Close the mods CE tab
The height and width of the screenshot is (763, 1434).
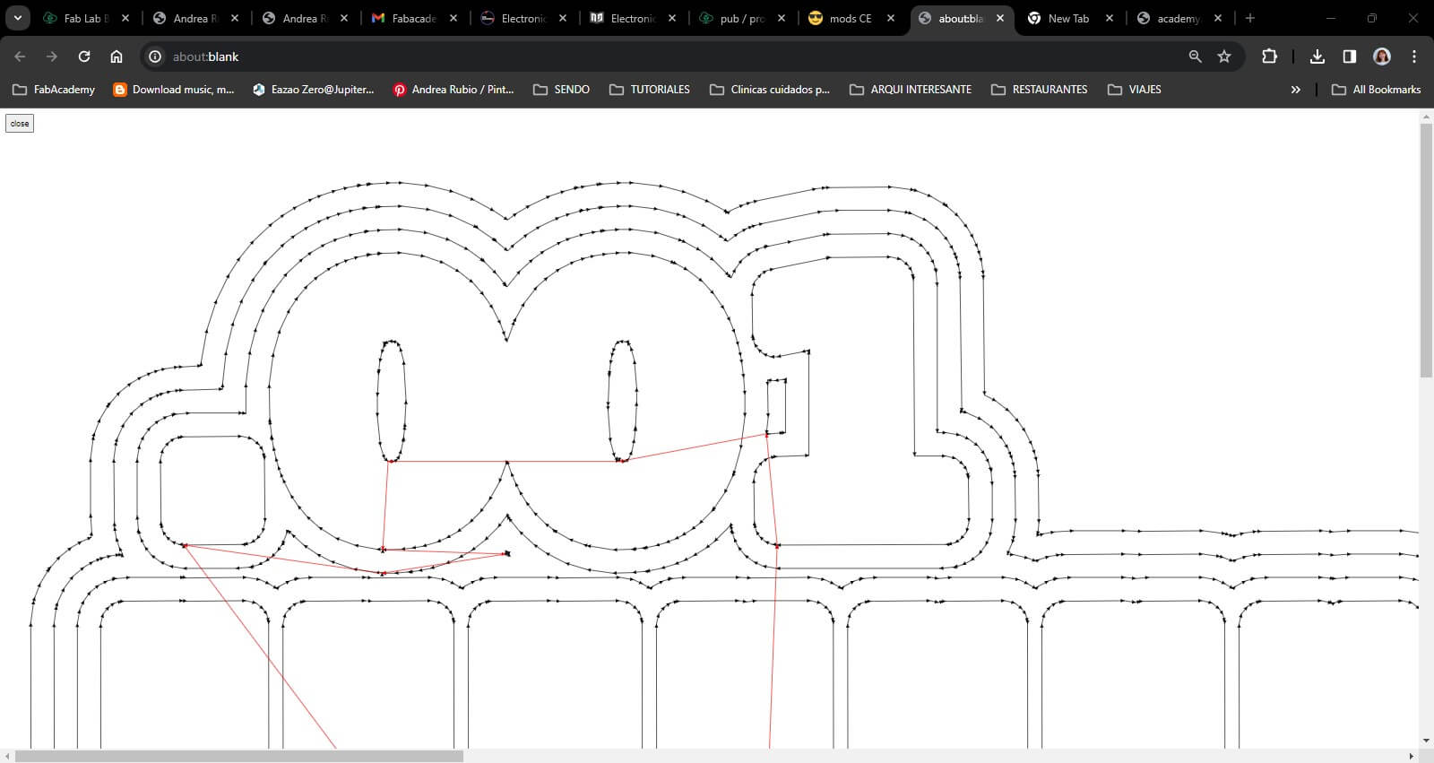pos(891,18)
